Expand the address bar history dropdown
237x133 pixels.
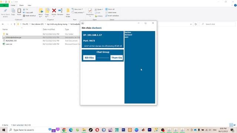click(191, 24)
